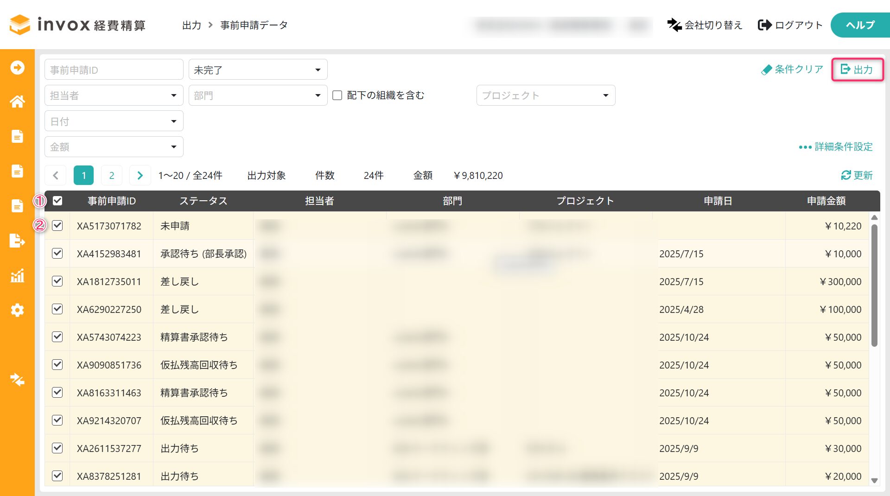Image resolution: width=890 pixels, height=496 pixels.
Task: Click the company switch icon at sidebar bottom
Action: click(17, 380)
